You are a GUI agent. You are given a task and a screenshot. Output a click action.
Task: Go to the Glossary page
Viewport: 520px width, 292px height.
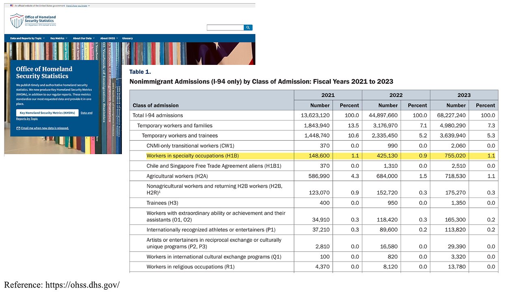click(128, 38)
